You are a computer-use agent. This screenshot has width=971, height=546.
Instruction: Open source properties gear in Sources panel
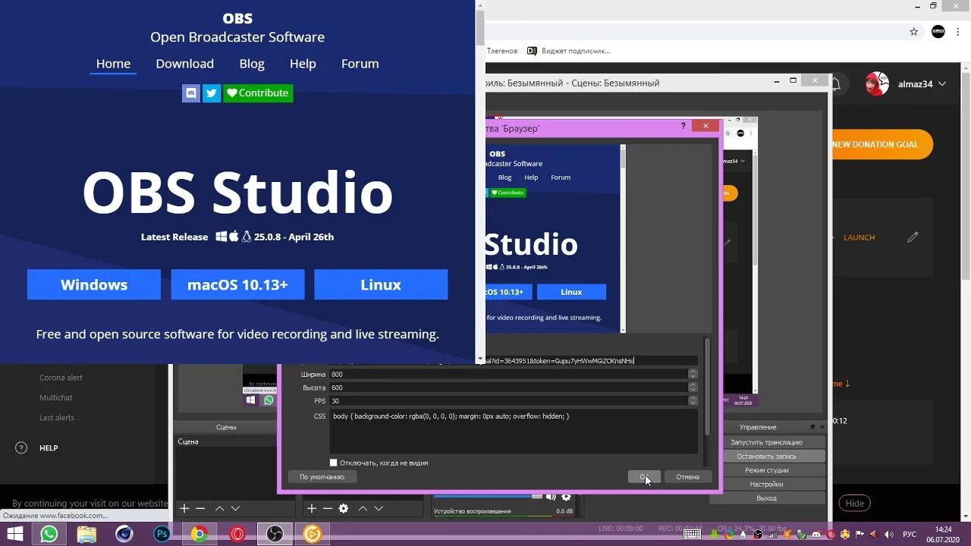(344, 508)
